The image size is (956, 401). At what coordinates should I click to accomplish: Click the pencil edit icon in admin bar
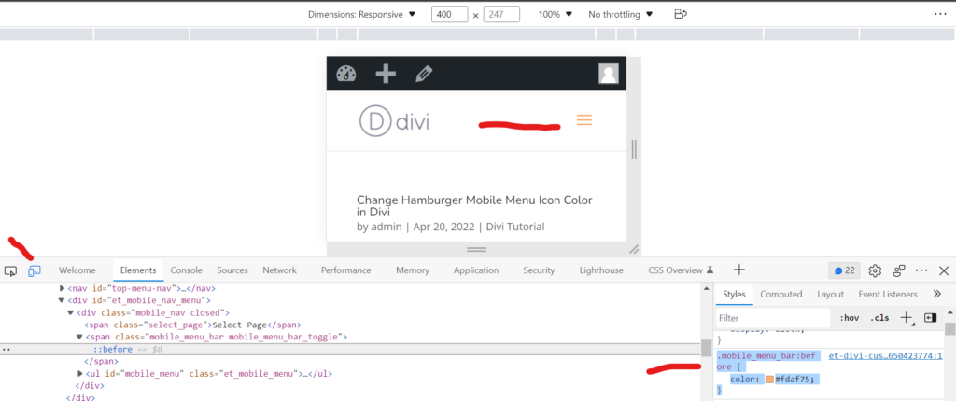tap(424, 74)
